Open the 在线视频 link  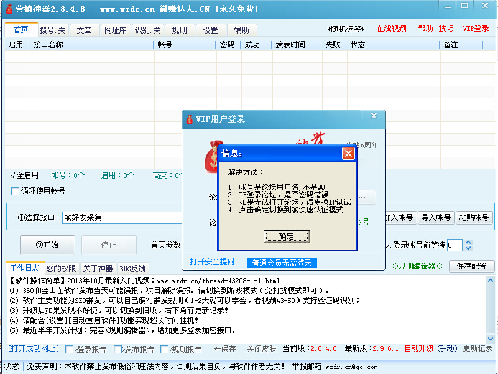tap(391, 29)
